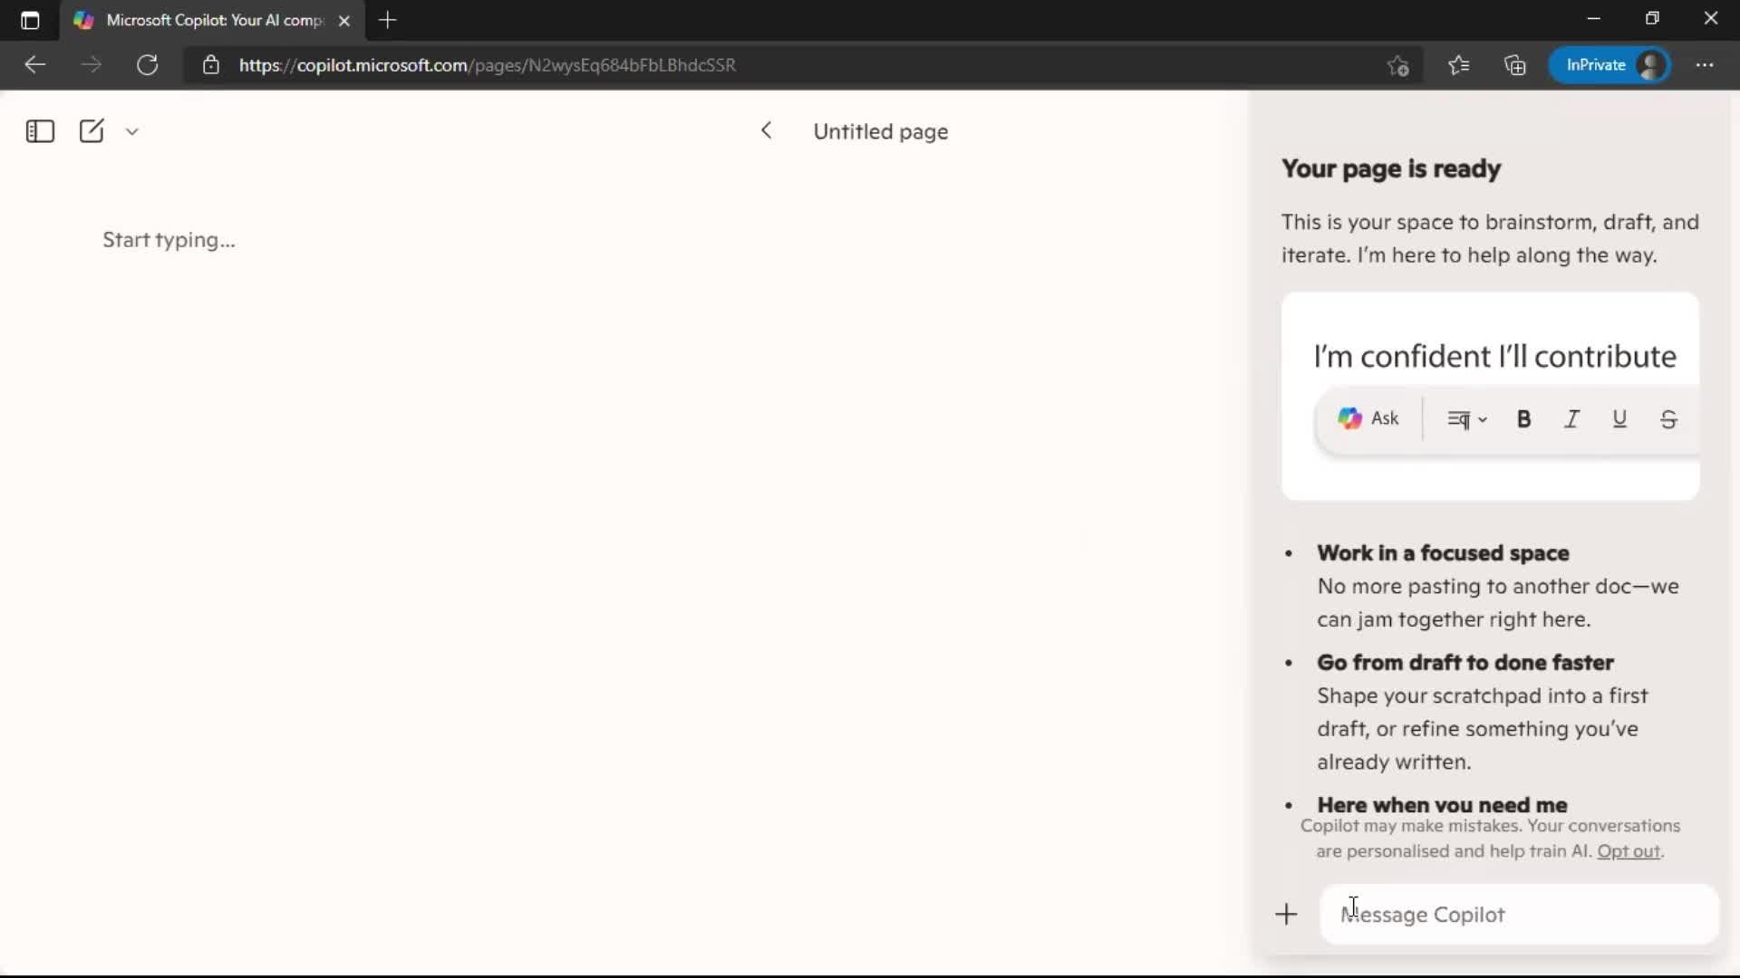Screen dimensions: 1740x978
Task: Go back using the back arrow
Action: click(34, 64)
